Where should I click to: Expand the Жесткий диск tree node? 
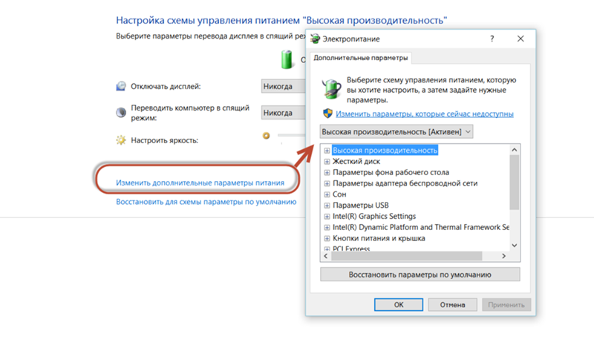click(x=327, y=161)
